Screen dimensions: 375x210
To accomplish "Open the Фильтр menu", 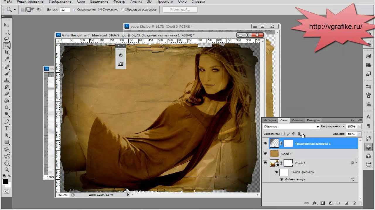I will (x=119, y=2).
